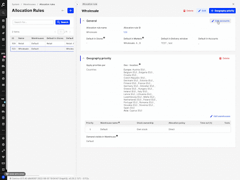Viewport: 240px width, 180px height.
Task: Click the back arrow beside Allocation Rules
Action: (63, 10)
